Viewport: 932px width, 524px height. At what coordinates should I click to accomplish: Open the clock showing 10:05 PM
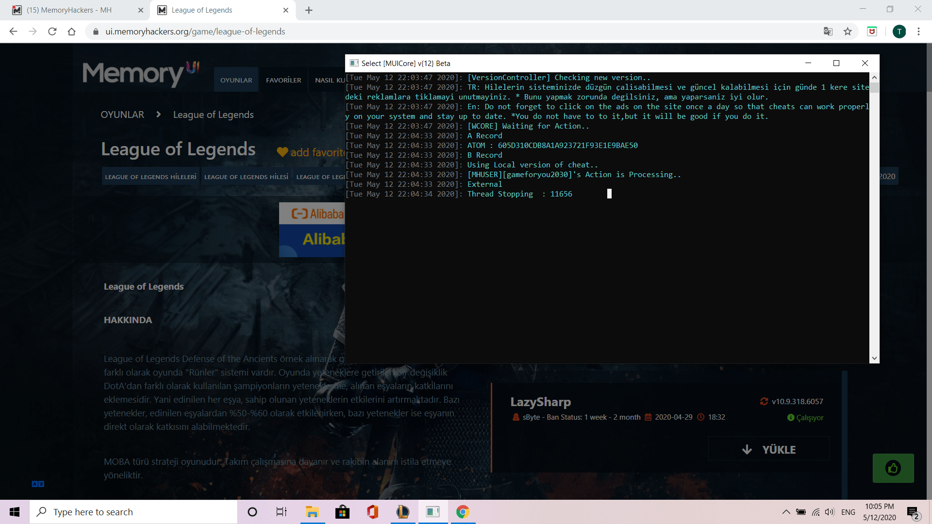click(x=880, y=512)
